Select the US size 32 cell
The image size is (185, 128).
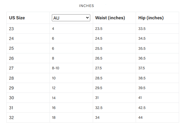tap(12, 117)
